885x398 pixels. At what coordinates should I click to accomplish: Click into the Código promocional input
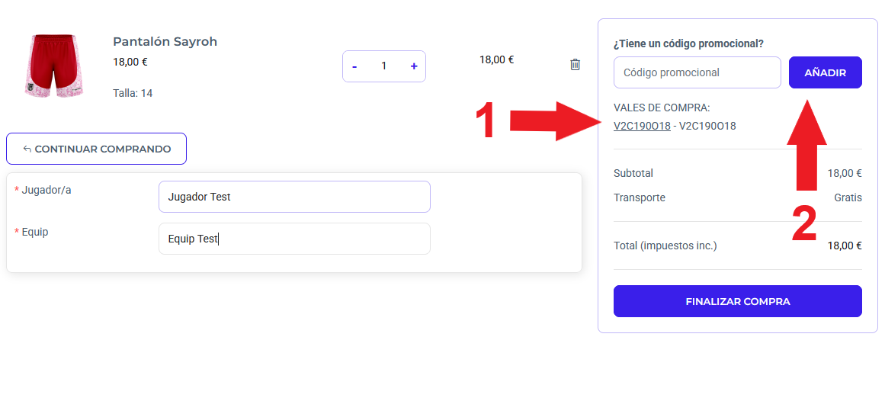click(697, 72)
